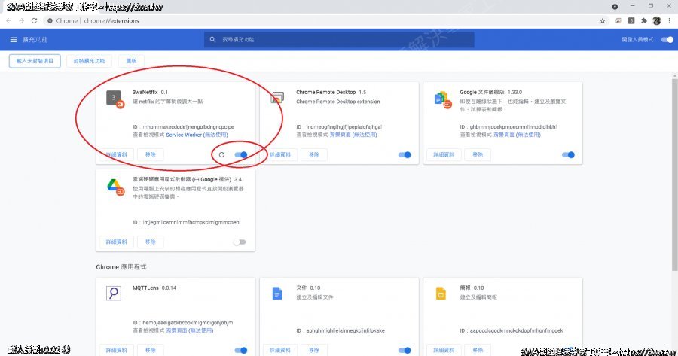Bookmark this page with the star icon
Image resolution: width=678 pixels, height=356 pixels.
point(603,20)
